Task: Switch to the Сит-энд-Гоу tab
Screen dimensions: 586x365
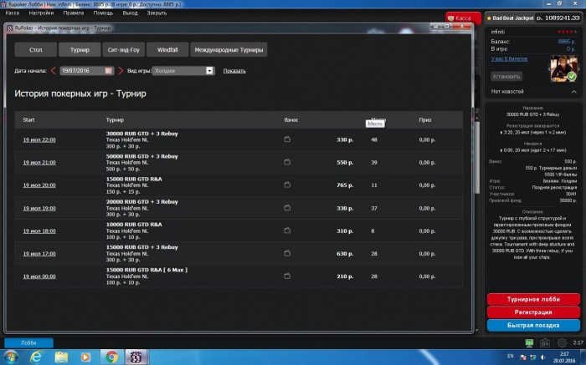Action: [124, 49]
